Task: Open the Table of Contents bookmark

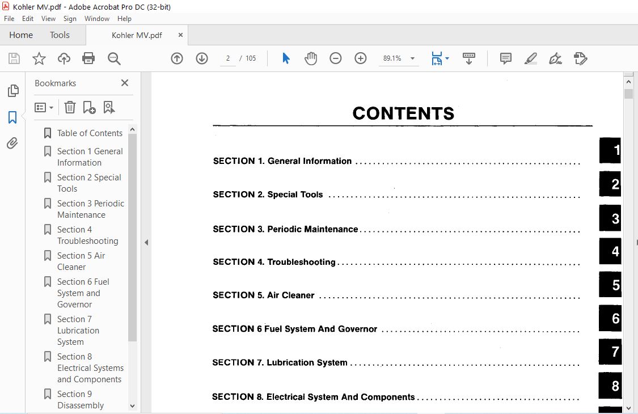Action: (x=90, y=133)
